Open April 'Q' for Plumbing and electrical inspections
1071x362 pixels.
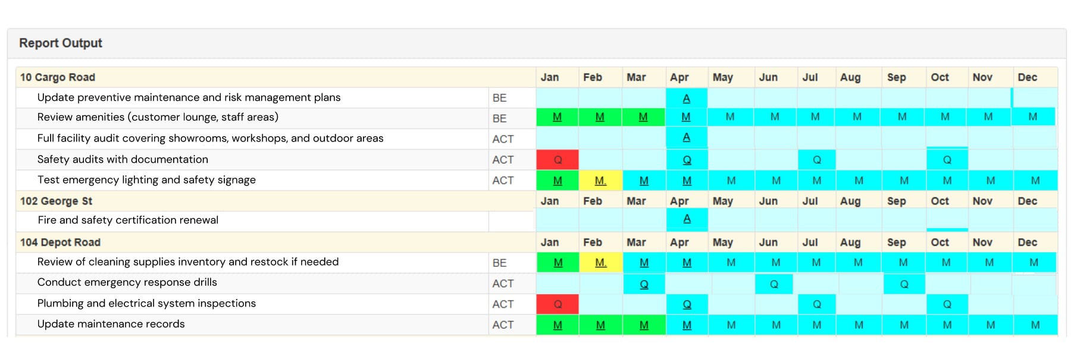click(687, 304)
